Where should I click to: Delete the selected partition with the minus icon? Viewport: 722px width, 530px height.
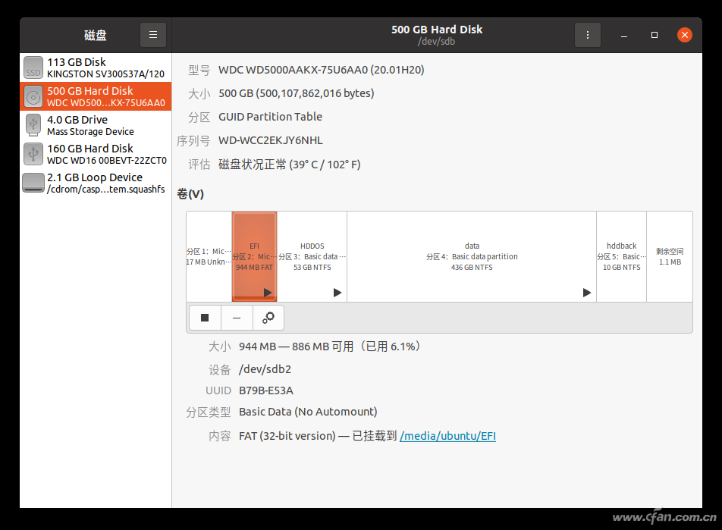click(236, 317)
